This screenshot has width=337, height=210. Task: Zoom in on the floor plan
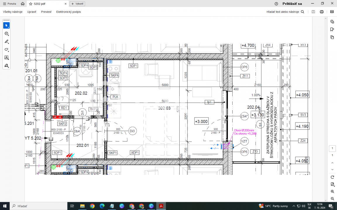pyautogui.click(x=332, y=192)
